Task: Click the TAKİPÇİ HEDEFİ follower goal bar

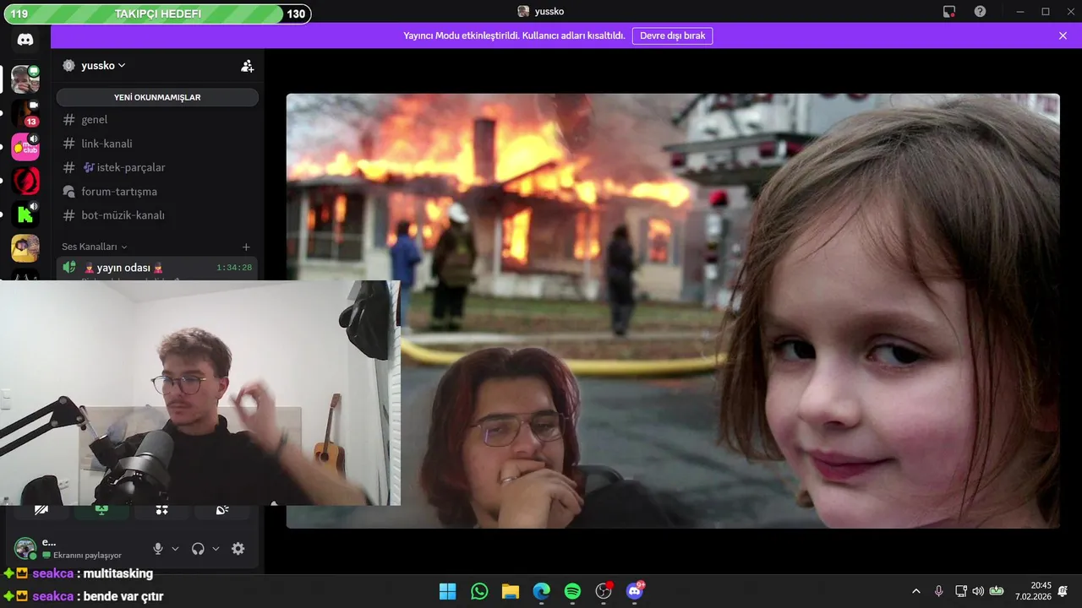Action: 156,14
